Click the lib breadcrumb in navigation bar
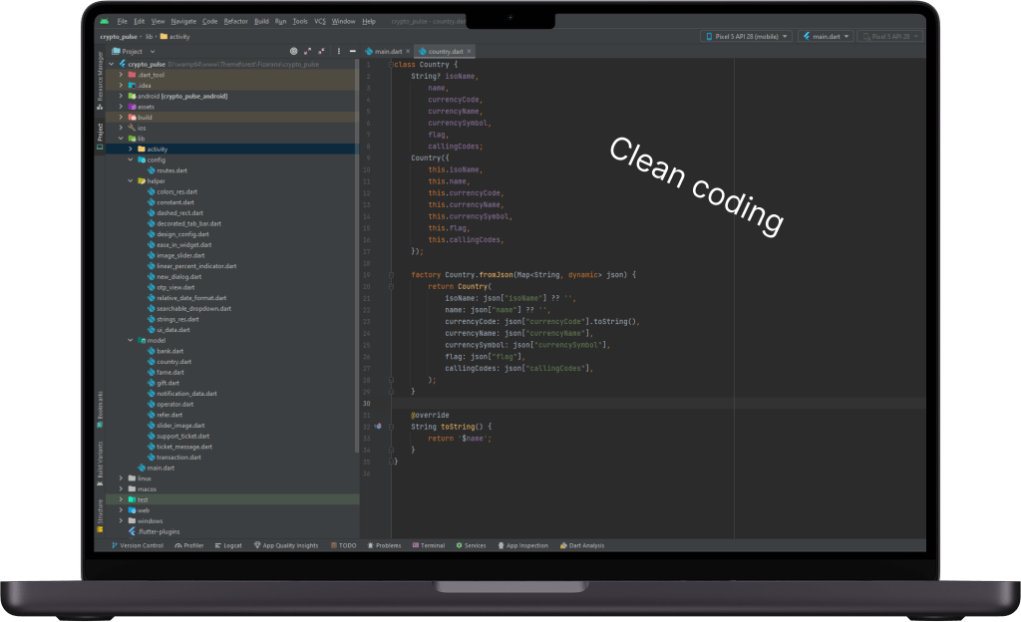Screen dimensions: 1021x622 point(150,37)
